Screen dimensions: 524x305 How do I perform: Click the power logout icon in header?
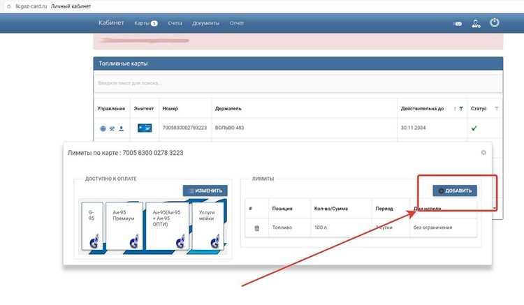494,23
